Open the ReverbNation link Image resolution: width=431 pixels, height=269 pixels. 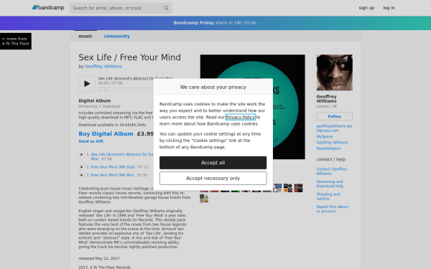pyautogui.click(x=328, y=148)
